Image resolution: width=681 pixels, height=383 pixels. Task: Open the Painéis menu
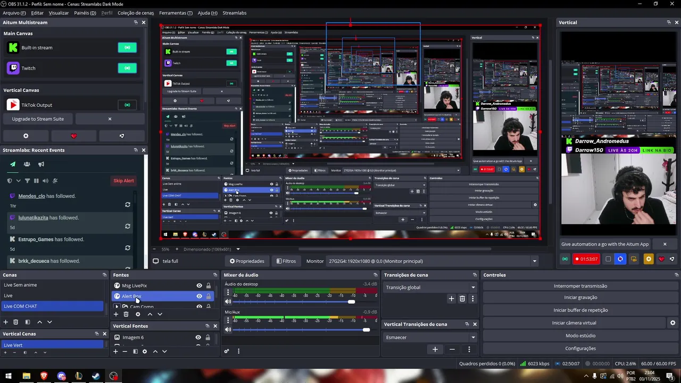click(85, 13)
